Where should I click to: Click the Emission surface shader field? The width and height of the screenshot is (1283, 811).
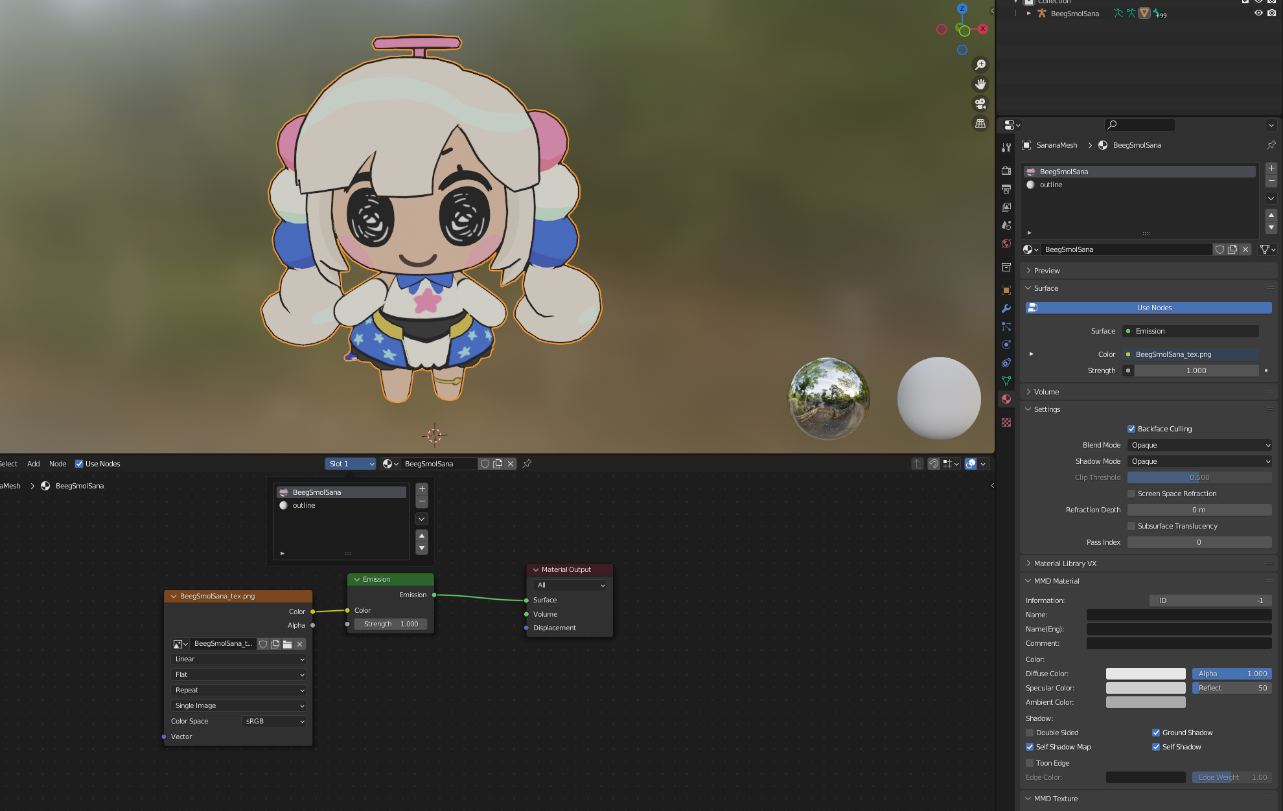(x=1190, y=331)
